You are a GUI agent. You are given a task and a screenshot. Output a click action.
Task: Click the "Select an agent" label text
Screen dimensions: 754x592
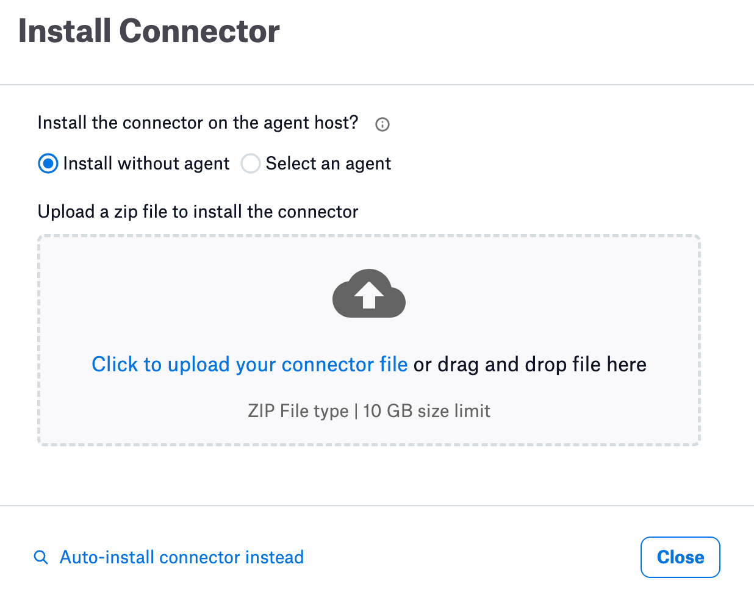click(328, 163)
